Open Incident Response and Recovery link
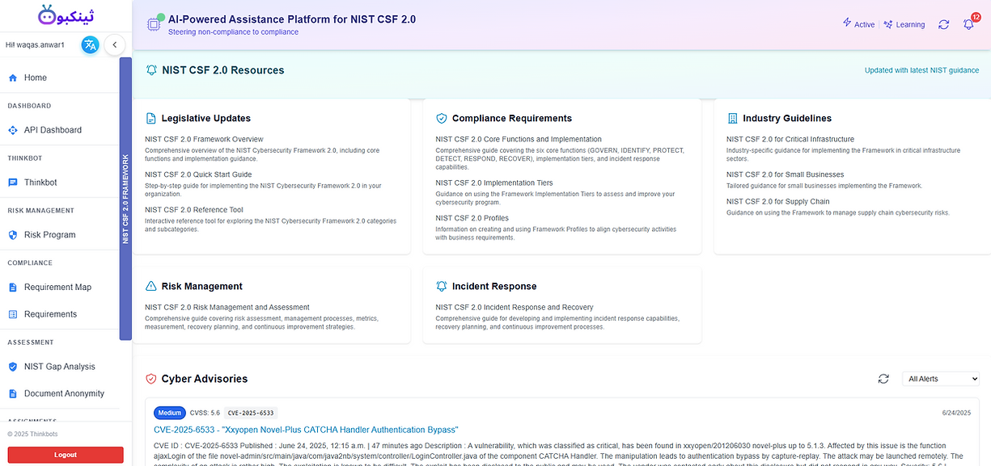 tap(515, 307)
